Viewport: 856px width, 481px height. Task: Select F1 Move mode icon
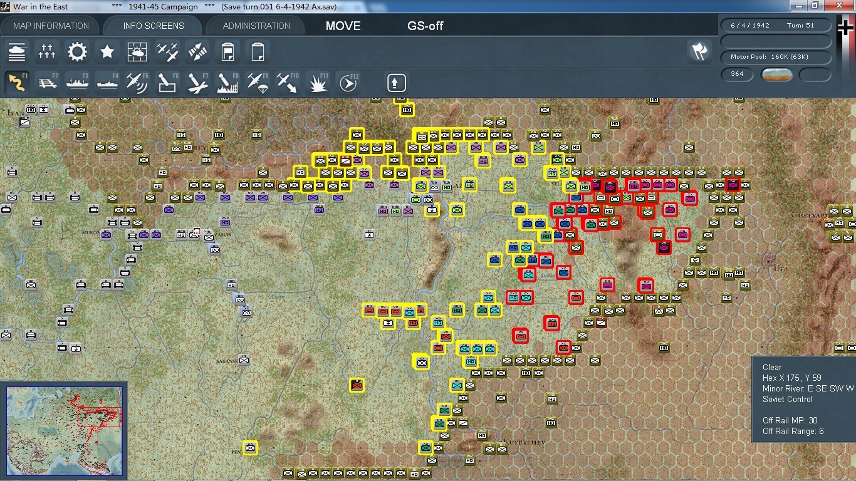tap(17, 83)
